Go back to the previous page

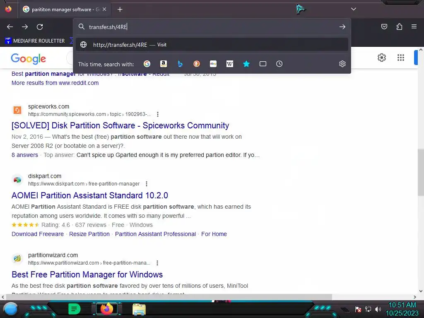(x=10, y=27)
